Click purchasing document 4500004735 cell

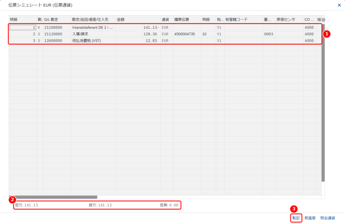point(187,34)
